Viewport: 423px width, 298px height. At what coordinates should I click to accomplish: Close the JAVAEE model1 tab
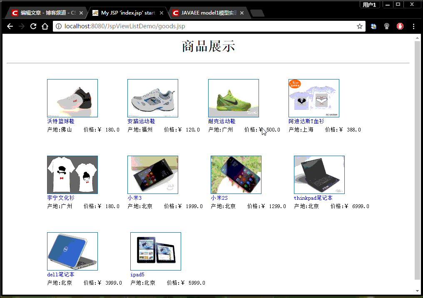[242, 13]
